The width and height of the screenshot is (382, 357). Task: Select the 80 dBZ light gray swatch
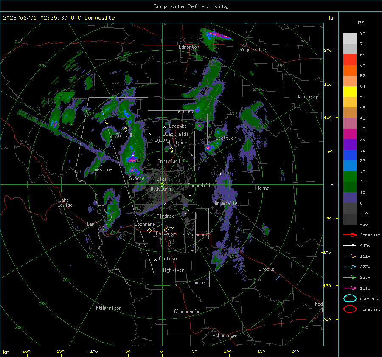coord(350,38)
